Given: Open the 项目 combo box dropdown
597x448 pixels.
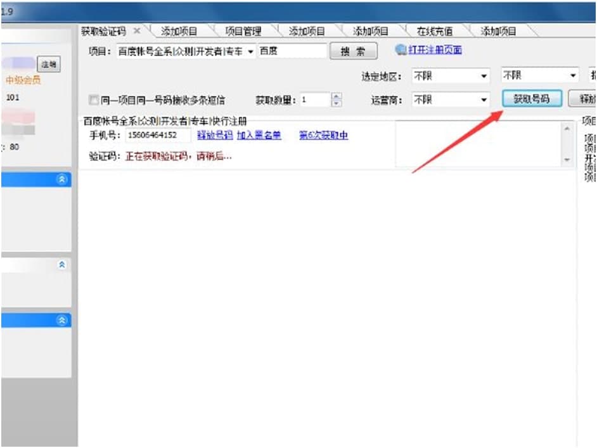Looking at the screenshot, I should (250, 50).
